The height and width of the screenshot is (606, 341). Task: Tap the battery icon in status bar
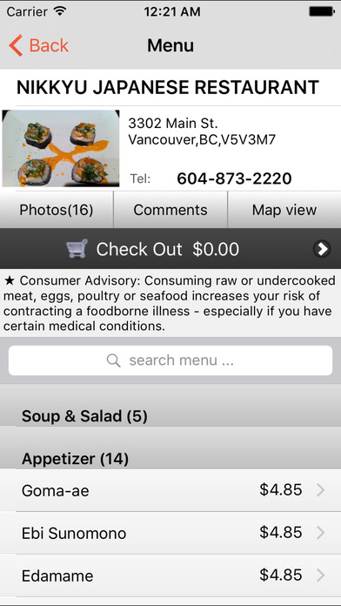[x=322, y=11]
